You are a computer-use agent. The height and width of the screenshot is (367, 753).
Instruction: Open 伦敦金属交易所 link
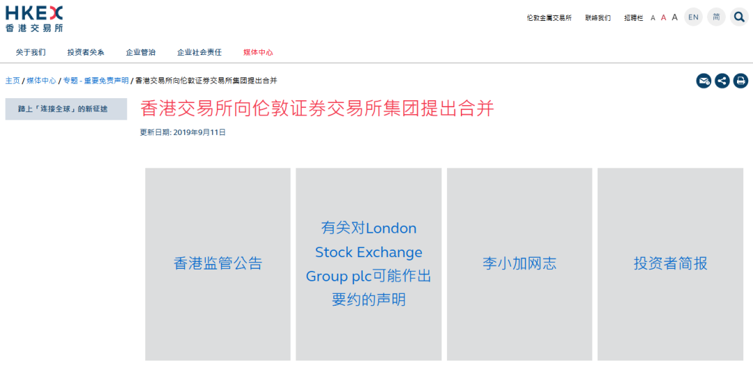click(x=549, y=18)
